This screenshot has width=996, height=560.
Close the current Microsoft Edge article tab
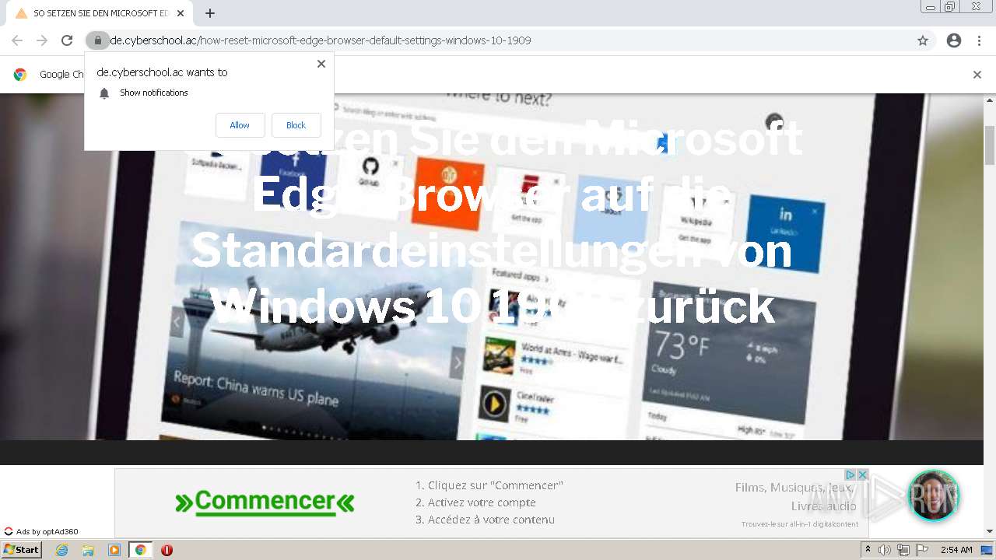[x=181, y=13]
